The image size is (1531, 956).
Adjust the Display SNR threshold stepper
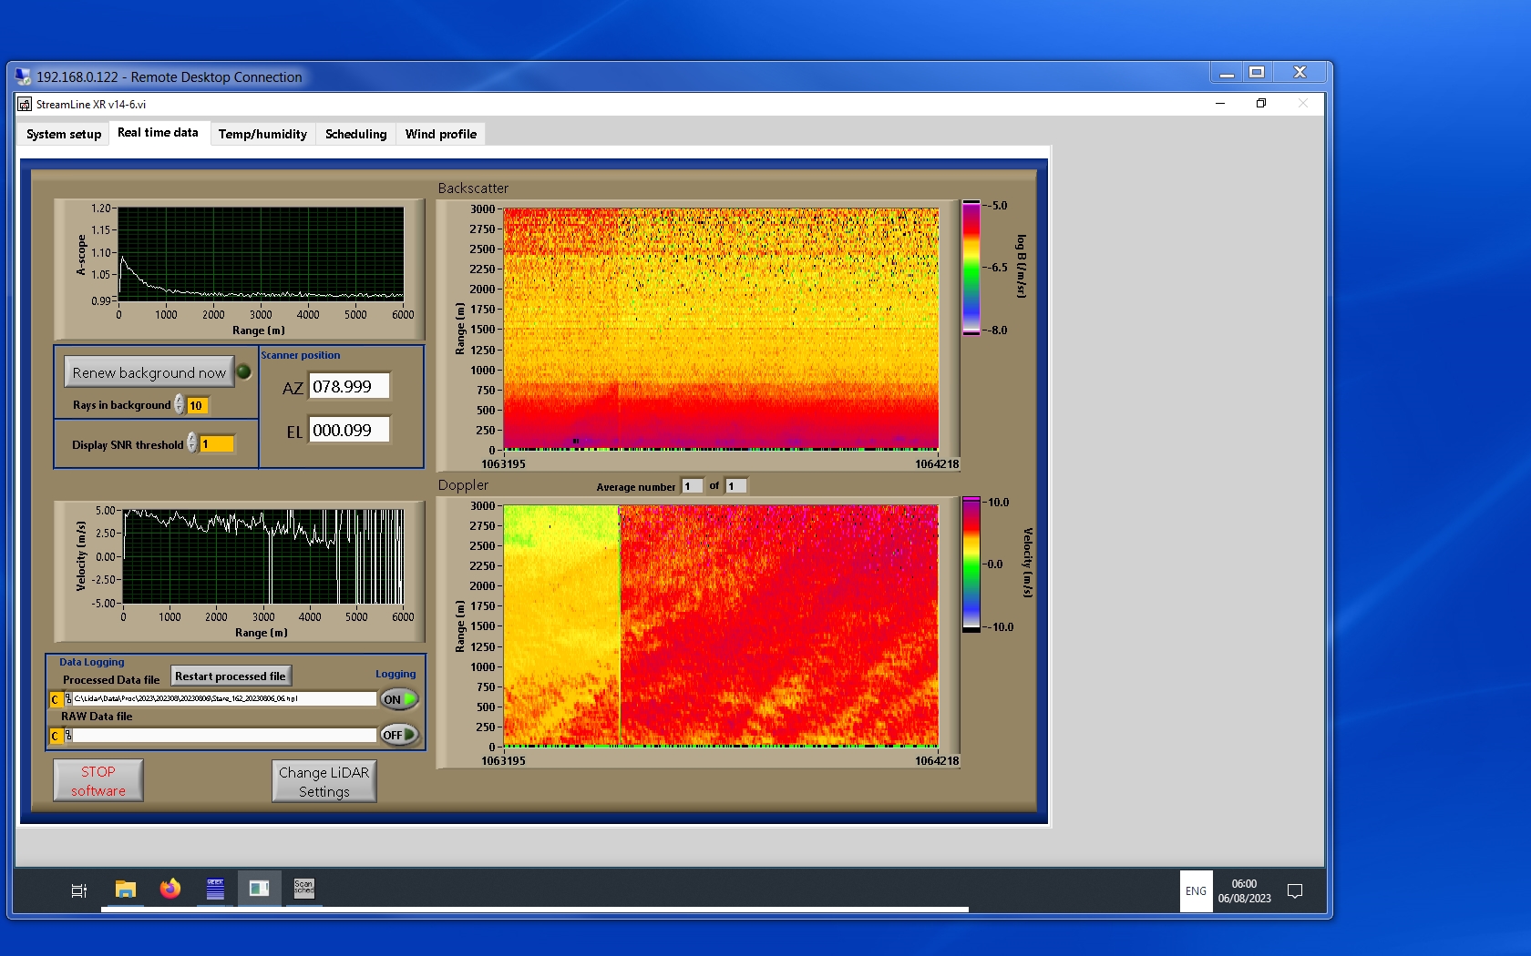point(191,443)
